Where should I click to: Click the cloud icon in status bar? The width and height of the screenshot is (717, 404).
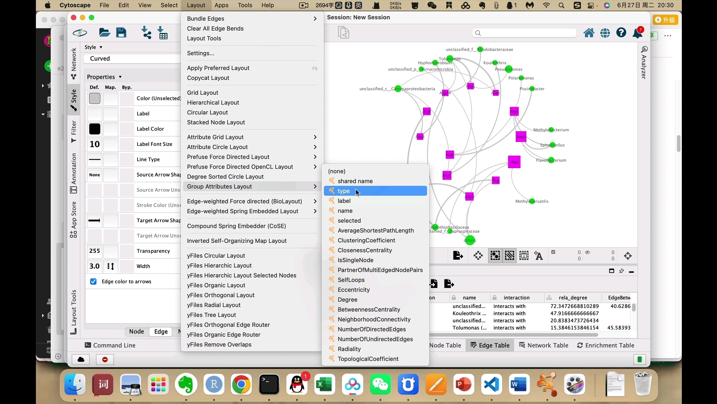click(x=81, y=359)
